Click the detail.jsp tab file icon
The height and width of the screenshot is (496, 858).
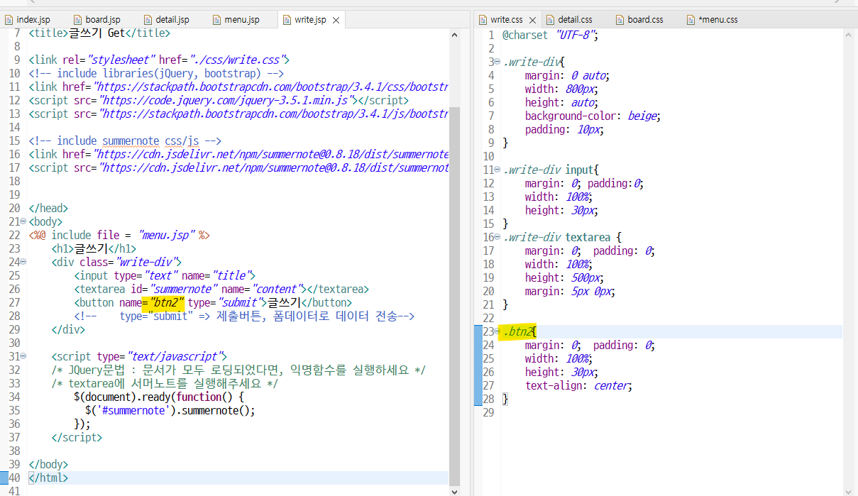click(x=147, y=20)
